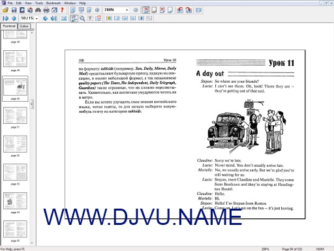334x251 pixels.
Task: Go to the previous page
Action: click(14, 18)
